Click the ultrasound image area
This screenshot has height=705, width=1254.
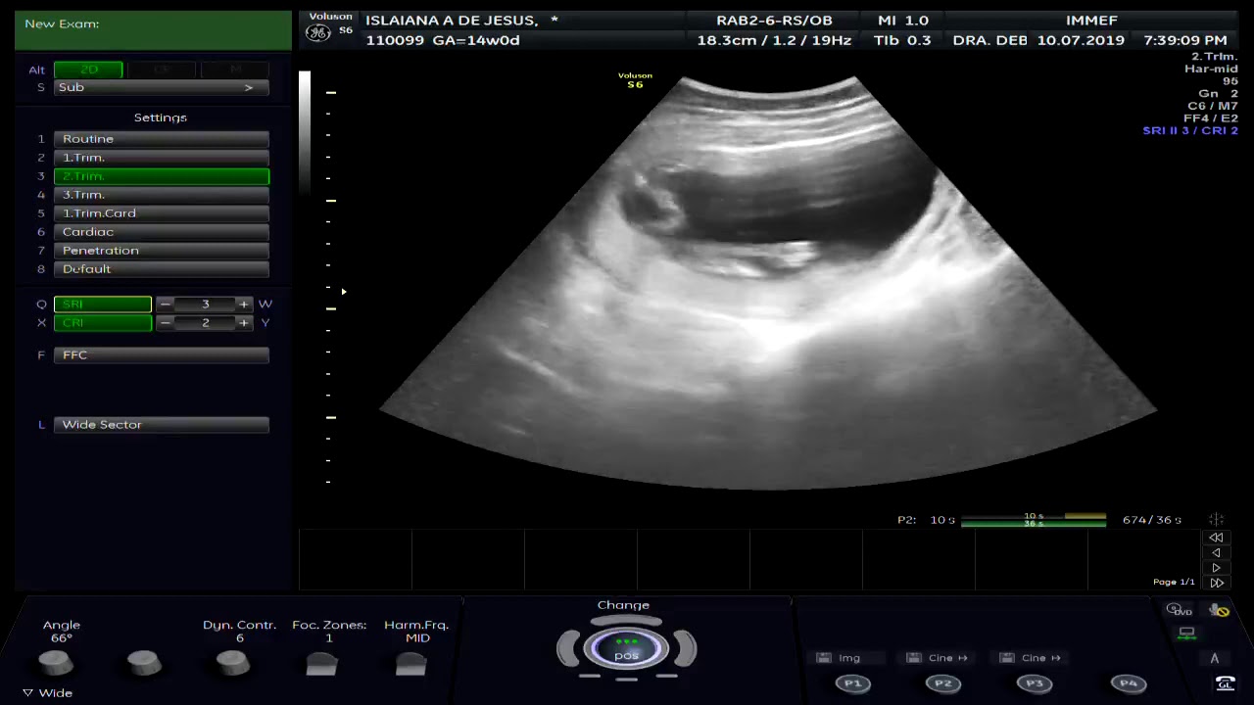(x=768, y=283)
